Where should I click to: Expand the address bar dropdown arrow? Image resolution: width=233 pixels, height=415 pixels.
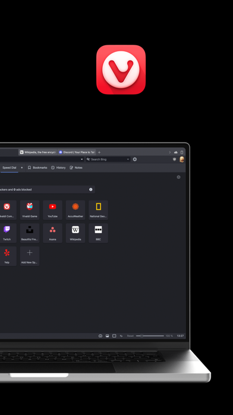click(82, 159)
